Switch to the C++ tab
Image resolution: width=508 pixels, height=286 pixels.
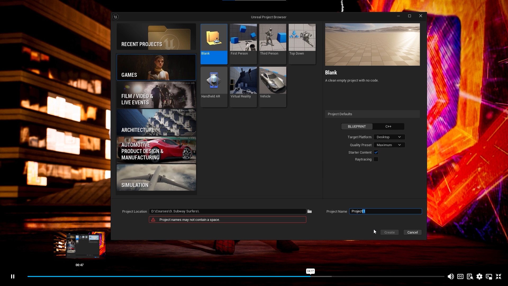388,126
